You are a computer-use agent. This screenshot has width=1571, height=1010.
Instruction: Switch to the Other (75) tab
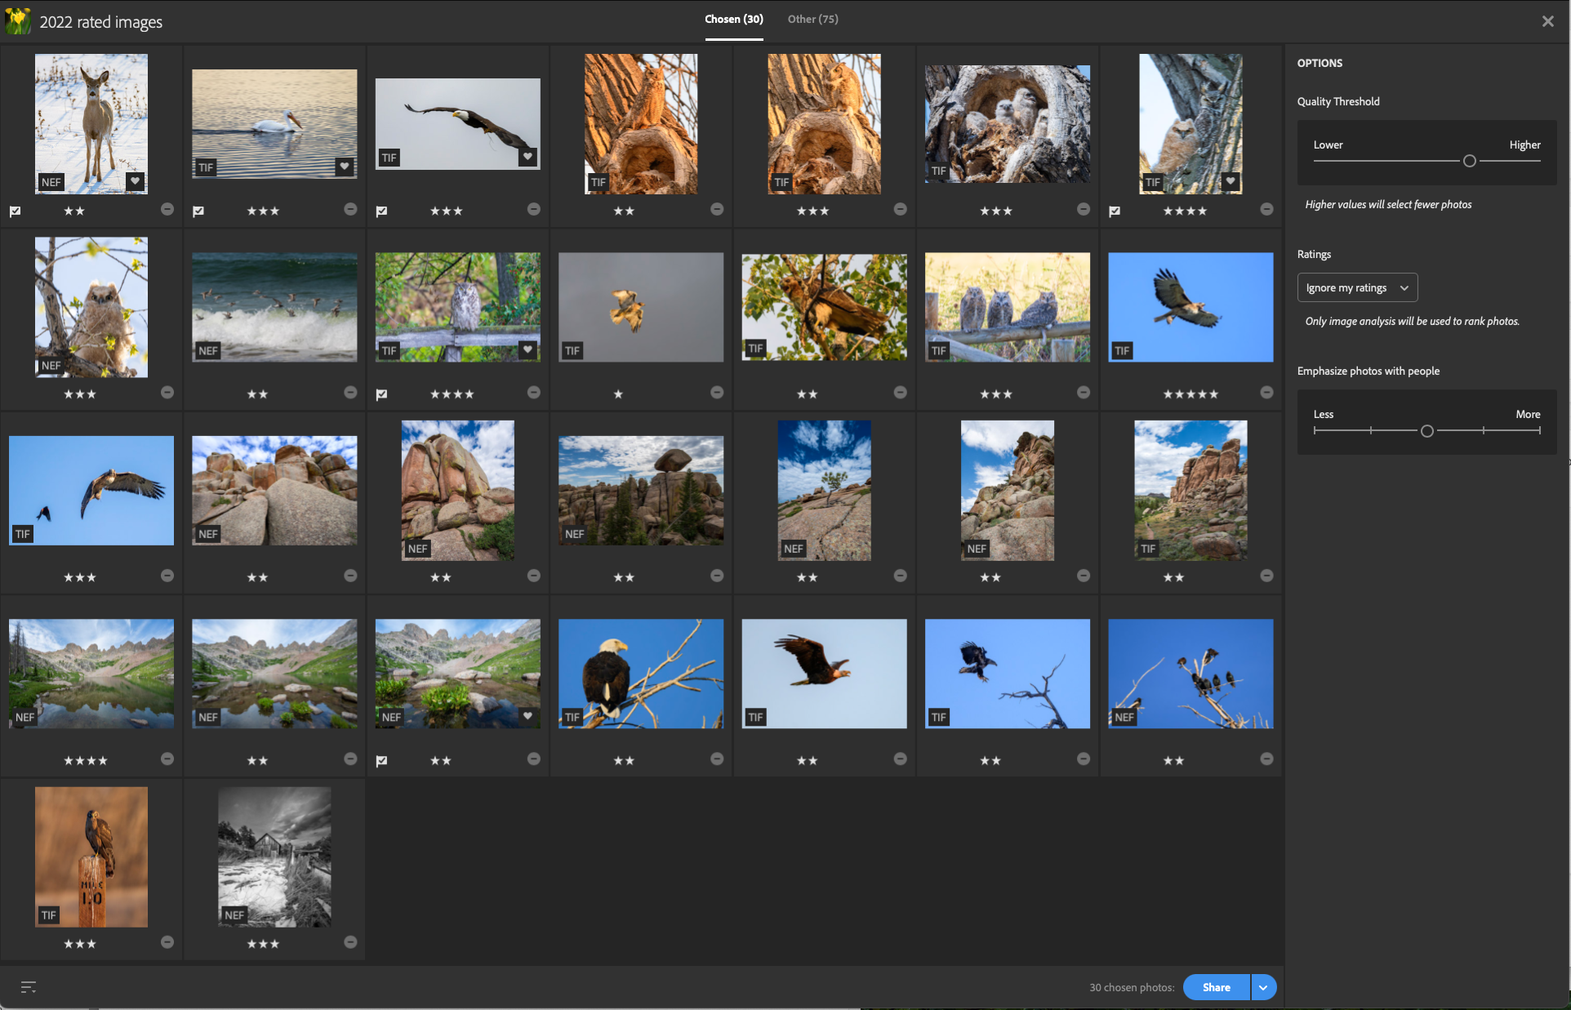point(812,19)
